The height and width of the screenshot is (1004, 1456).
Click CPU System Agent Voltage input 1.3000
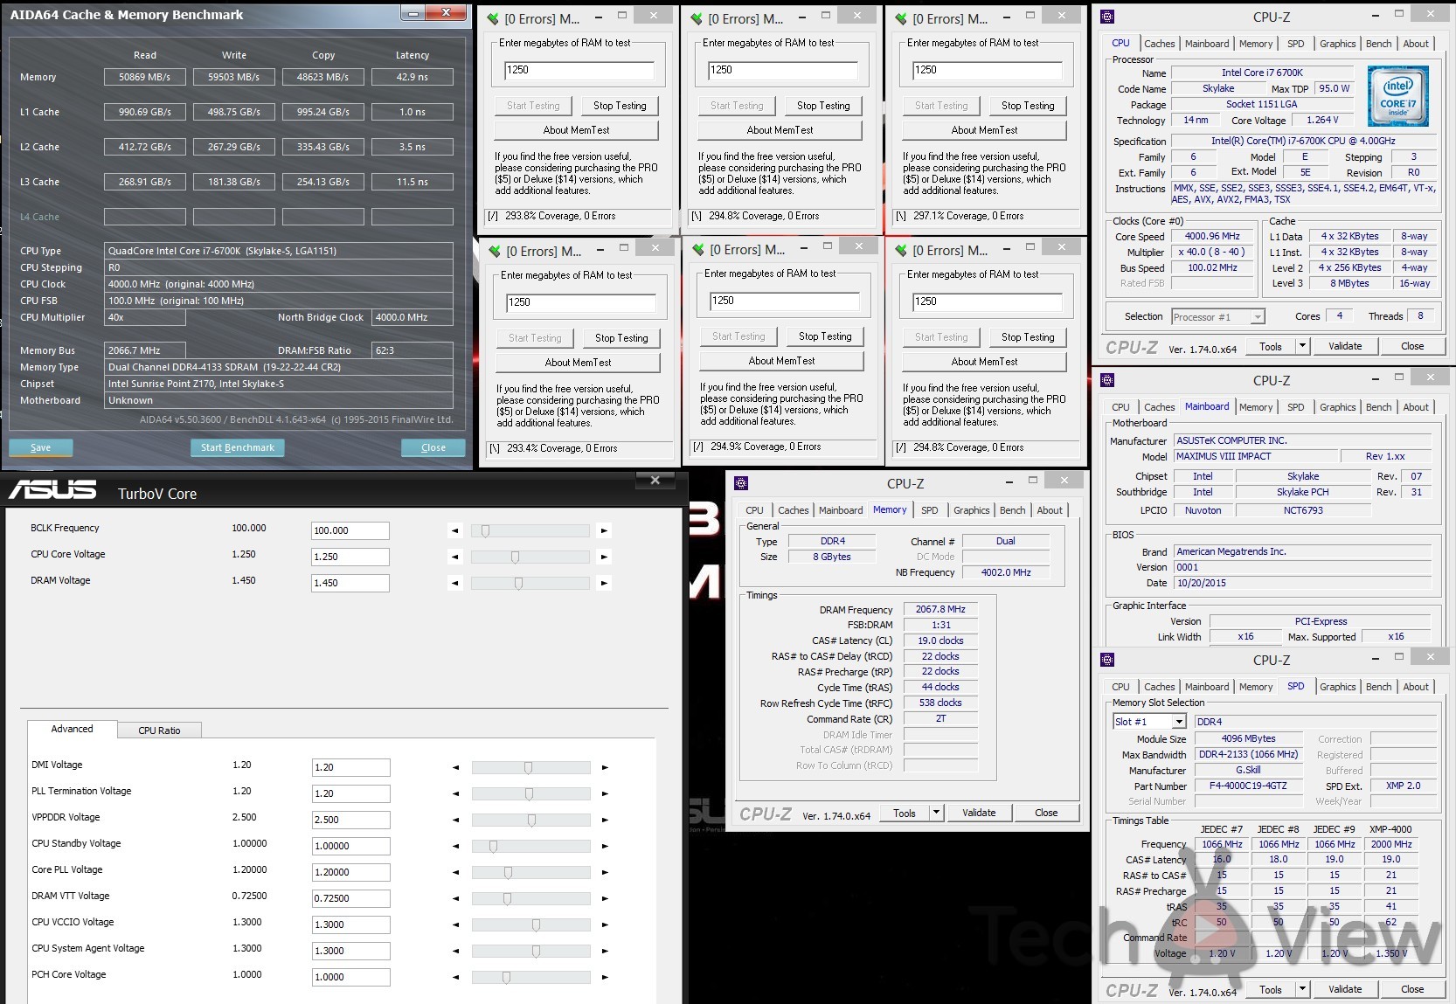(x=351, y=951)
